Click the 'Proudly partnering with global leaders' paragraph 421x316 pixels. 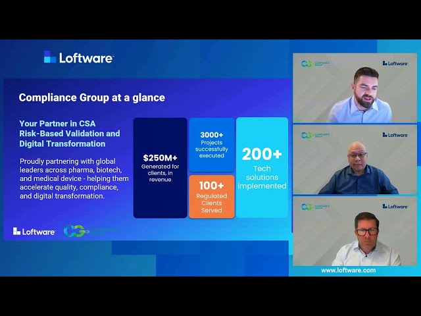coord(74,178)
